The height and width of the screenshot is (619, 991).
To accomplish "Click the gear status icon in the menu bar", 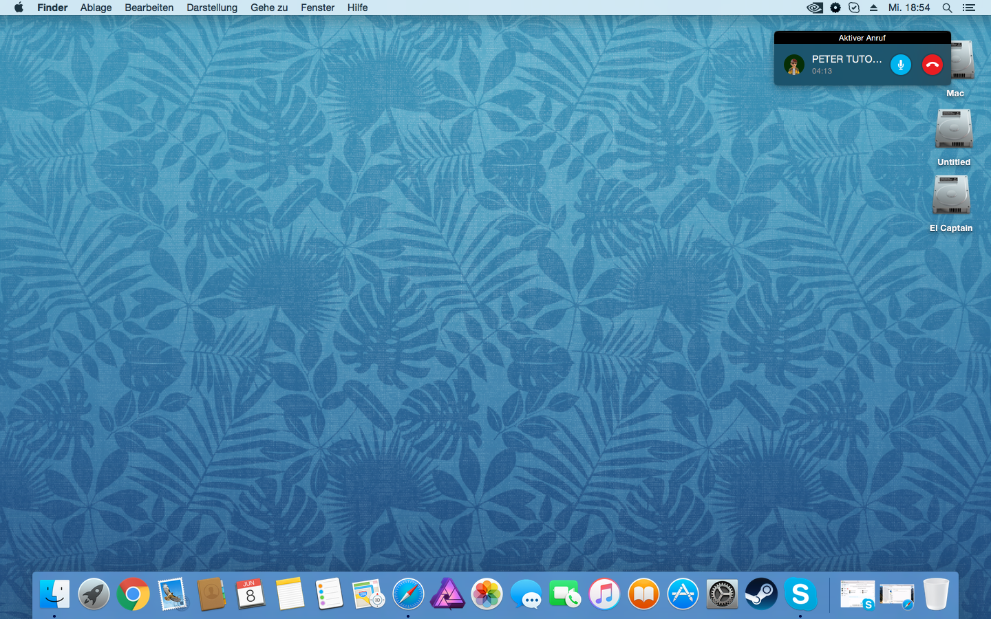I will pyautogui.click(x=835, y=8).
